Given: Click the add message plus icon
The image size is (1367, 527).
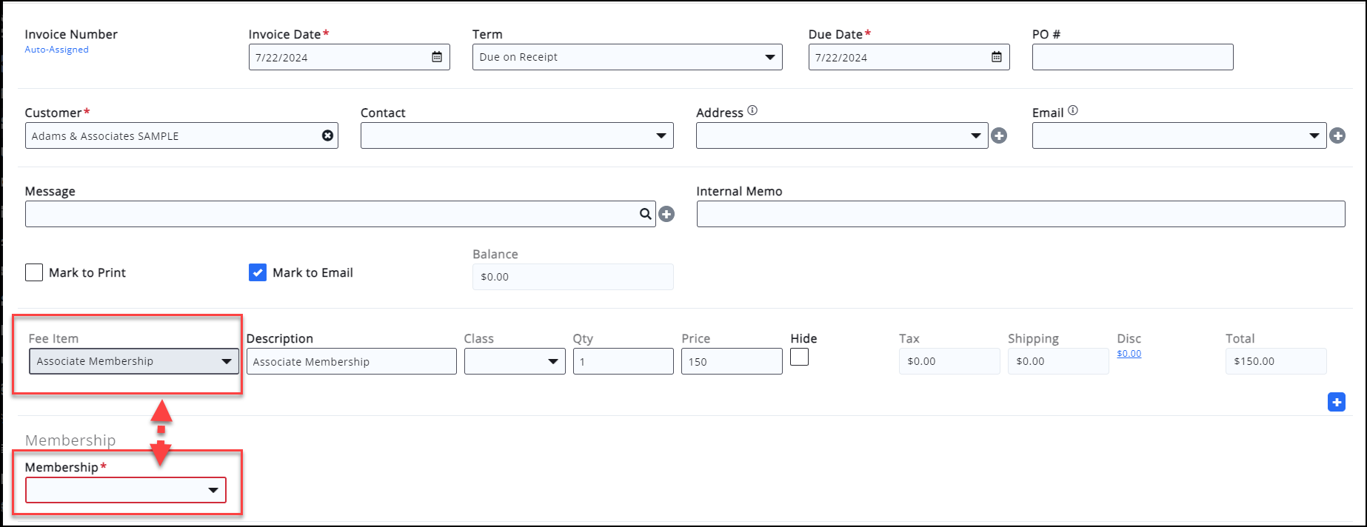Looking at the screenshot, I should tap(666, 214).
